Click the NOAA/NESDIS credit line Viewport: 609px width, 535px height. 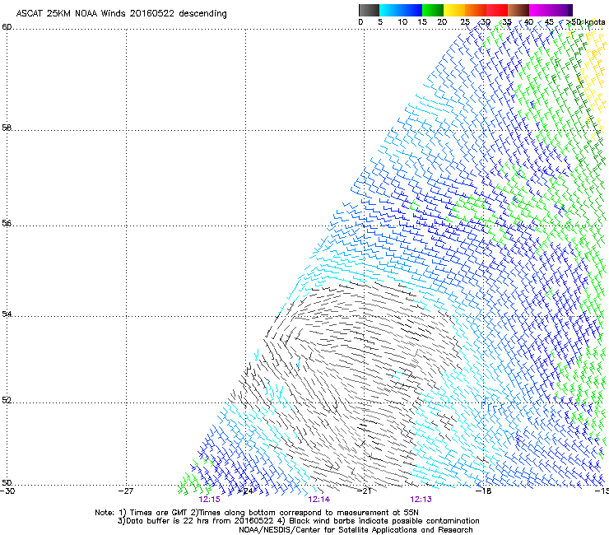(x=356, y=530)
